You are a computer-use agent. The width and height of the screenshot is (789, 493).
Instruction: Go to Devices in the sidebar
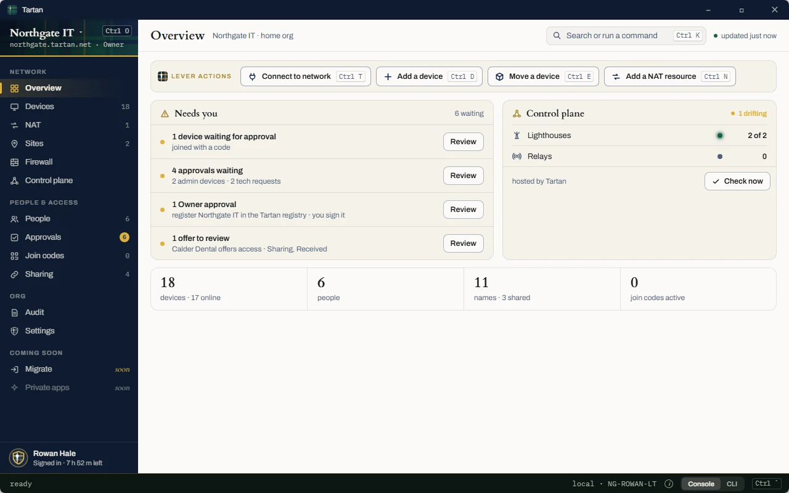click(69, 107)
